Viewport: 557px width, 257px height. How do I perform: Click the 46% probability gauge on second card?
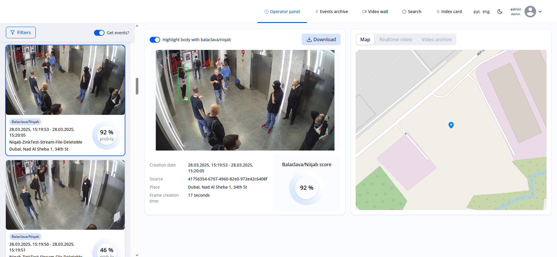click(x=107, y=248)
